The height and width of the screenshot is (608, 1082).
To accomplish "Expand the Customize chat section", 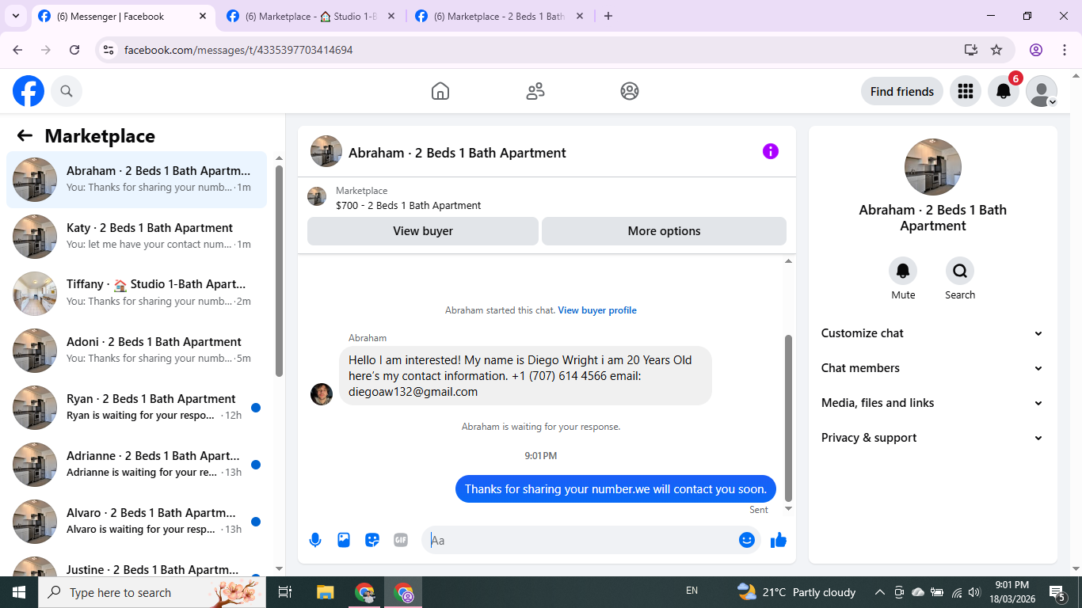I will click(932, 333).
